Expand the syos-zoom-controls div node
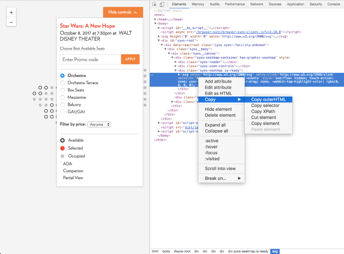 click(176, 66)
